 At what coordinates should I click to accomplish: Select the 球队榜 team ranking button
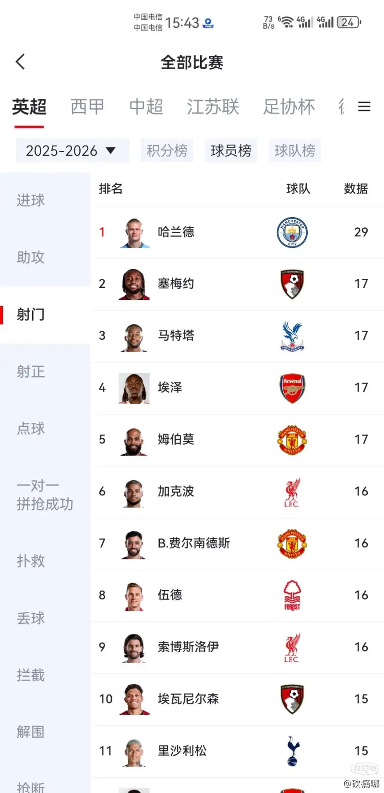coord(295,151)
